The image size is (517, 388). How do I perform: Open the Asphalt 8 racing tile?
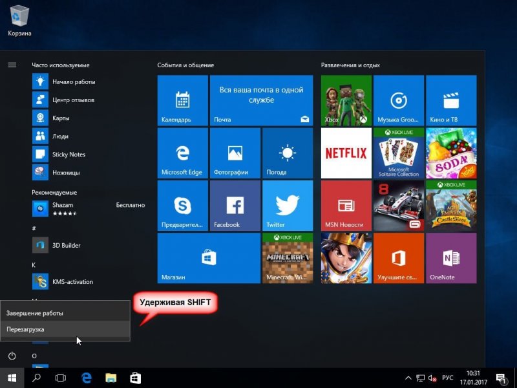click(x=399, y=206)
